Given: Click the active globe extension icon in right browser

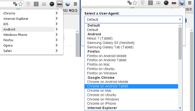Looking at the screenshot, I should point(182,3).
